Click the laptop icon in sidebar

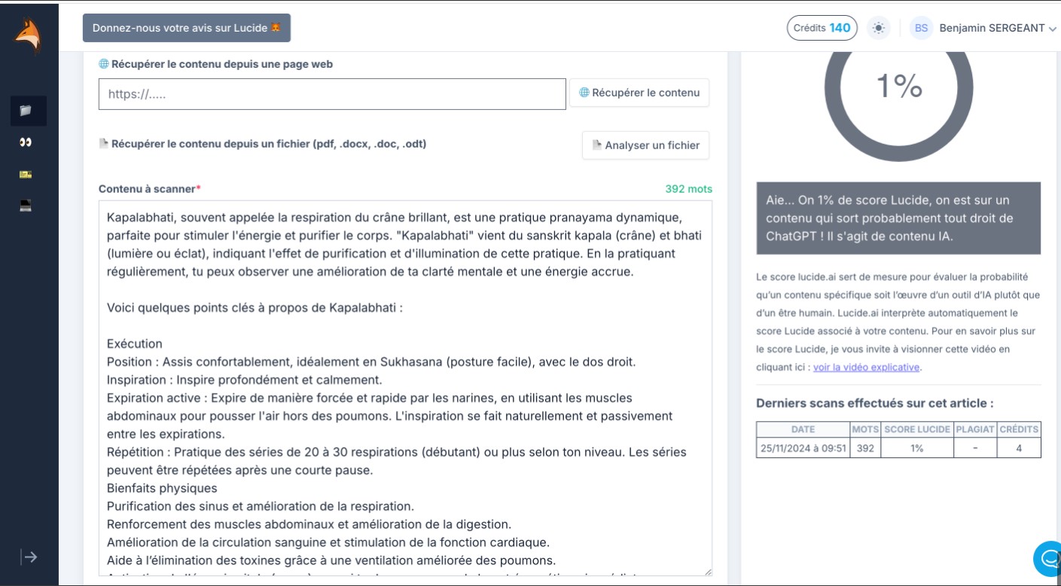point(26,206)
